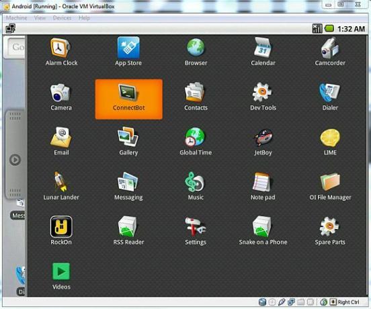This screenshot has height=309, width=371.
Task: Open the View menu
Action: pyautogui.click(x=40, y=17)
